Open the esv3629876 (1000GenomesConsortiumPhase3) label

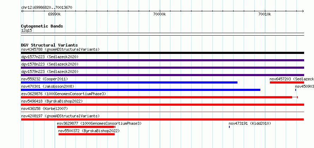pos(64,94)
